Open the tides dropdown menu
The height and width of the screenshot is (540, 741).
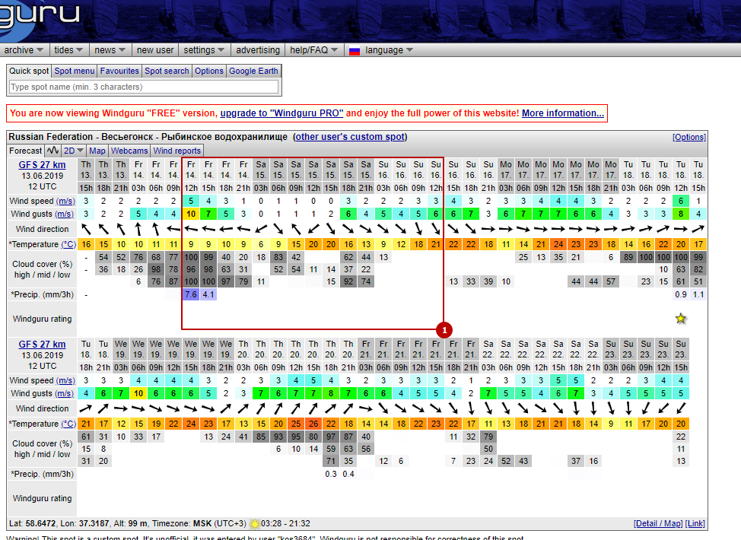click(69, 50)
